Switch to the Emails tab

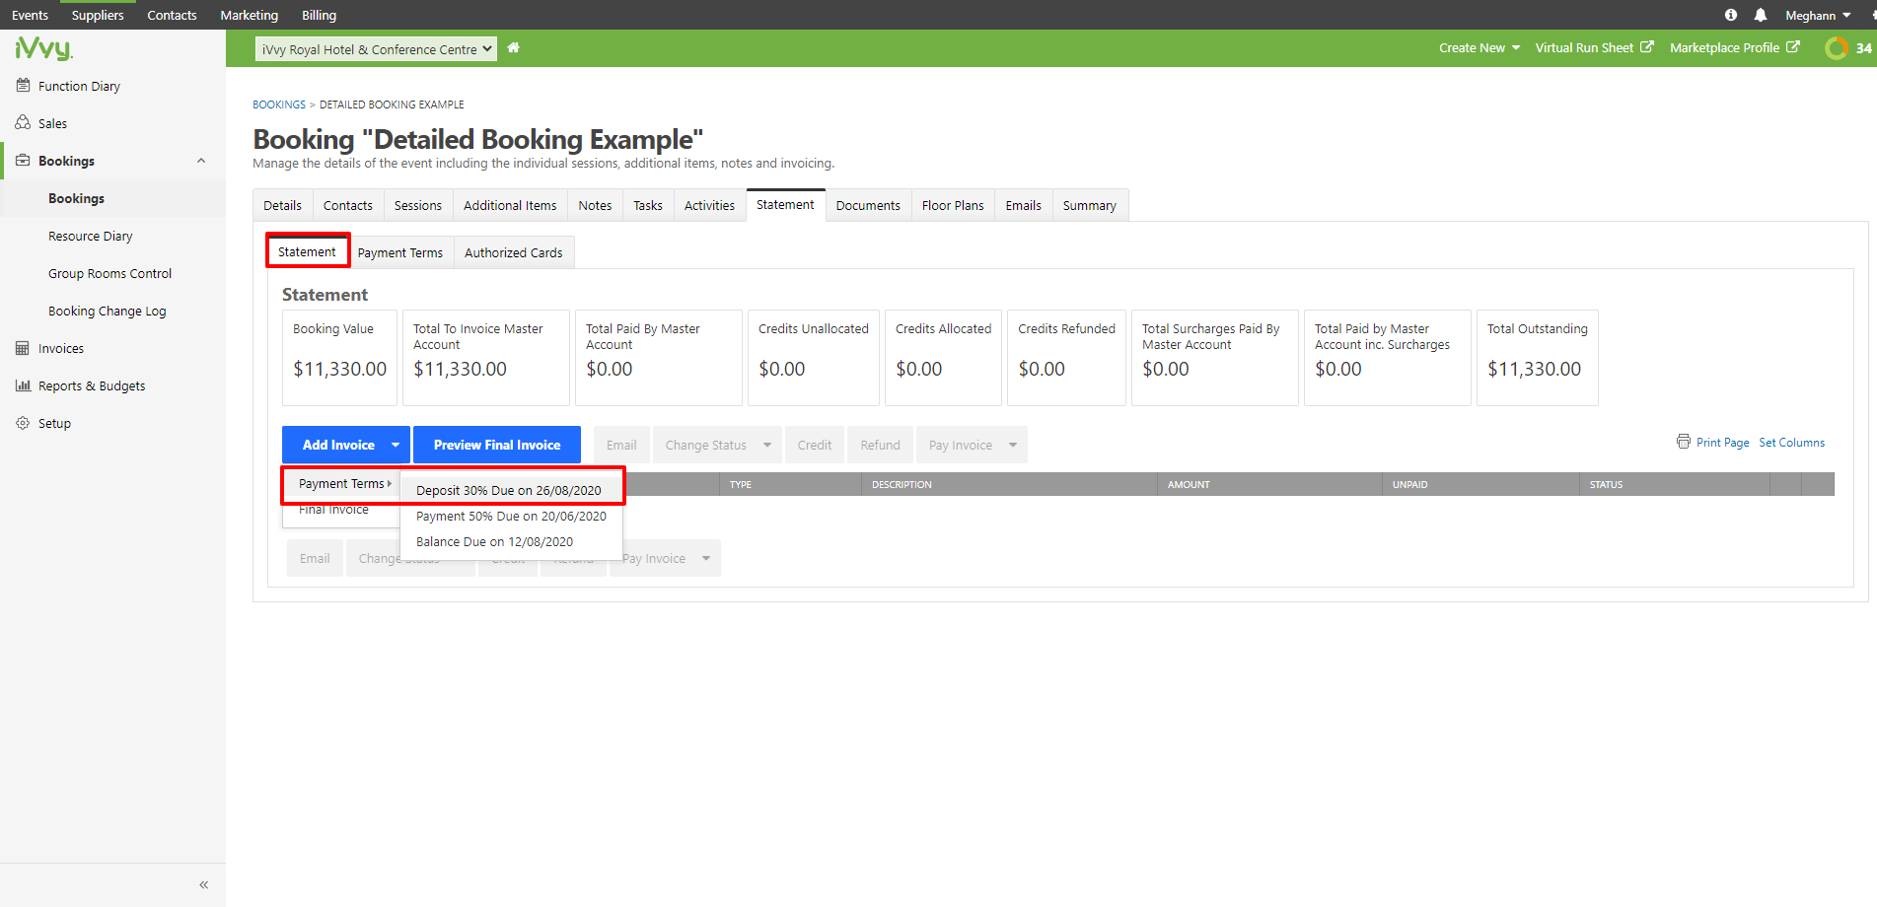click(x=1024, y=205)
